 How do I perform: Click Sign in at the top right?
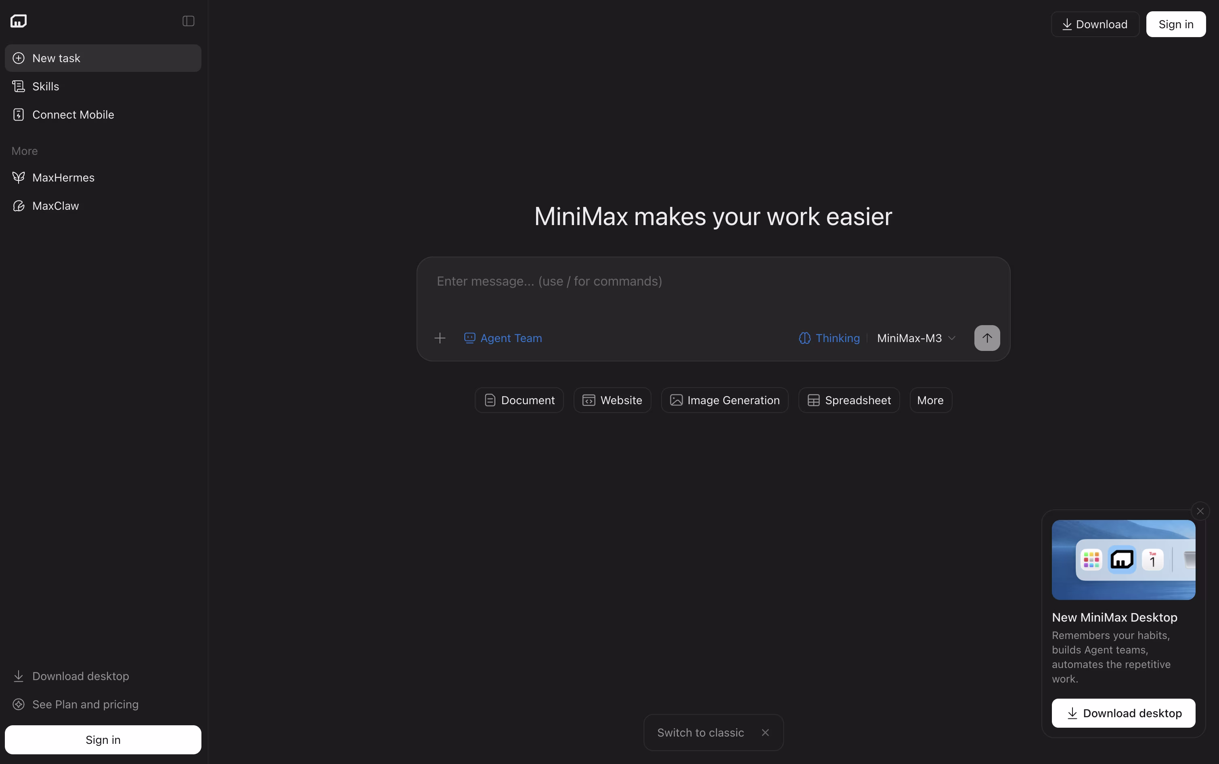click(x=1176, y=24)
